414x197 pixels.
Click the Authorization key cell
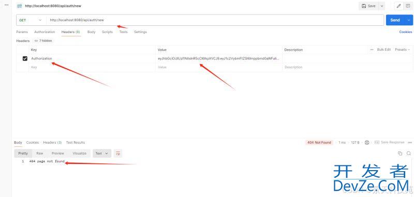click(x=92, y=58)
